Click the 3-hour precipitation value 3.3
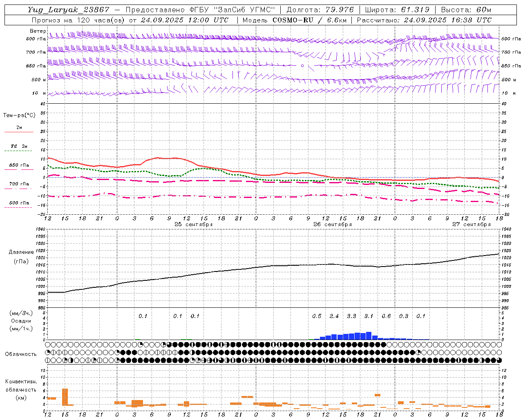This screenshot has width=523, height=418. 351,316
